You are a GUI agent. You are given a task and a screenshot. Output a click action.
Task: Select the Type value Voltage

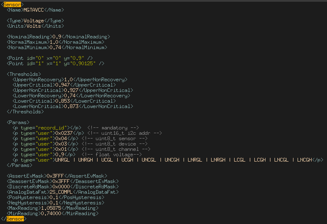(x=34, y=21)
